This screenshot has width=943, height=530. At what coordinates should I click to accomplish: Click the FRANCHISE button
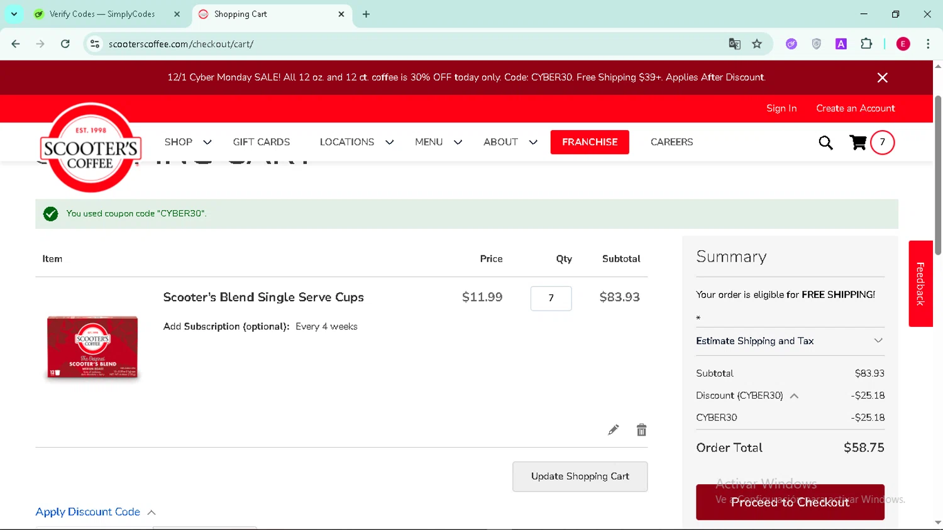pos(590,142)
